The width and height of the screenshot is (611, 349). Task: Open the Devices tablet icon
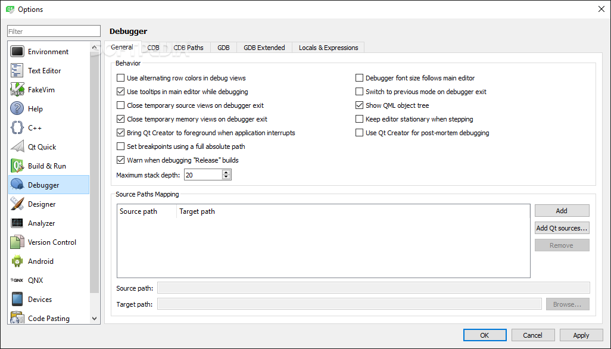click(17, 299)
